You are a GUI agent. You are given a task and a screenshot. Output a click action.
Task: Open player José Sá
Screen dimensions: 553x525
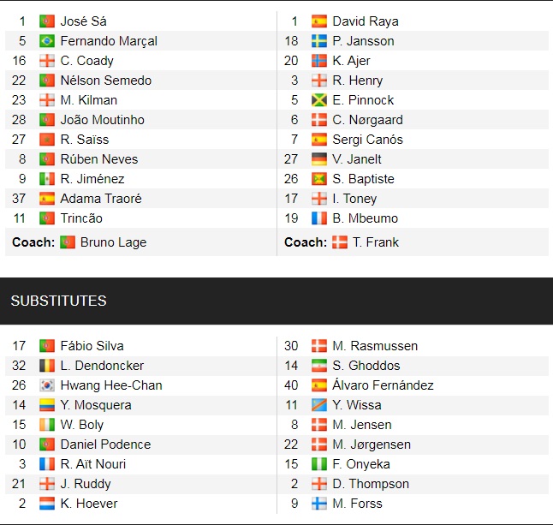(x=84, y=21)
